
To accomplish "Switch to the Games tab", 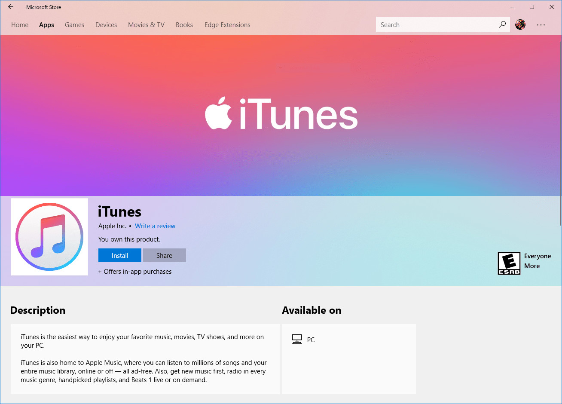I will click(74, 25).
